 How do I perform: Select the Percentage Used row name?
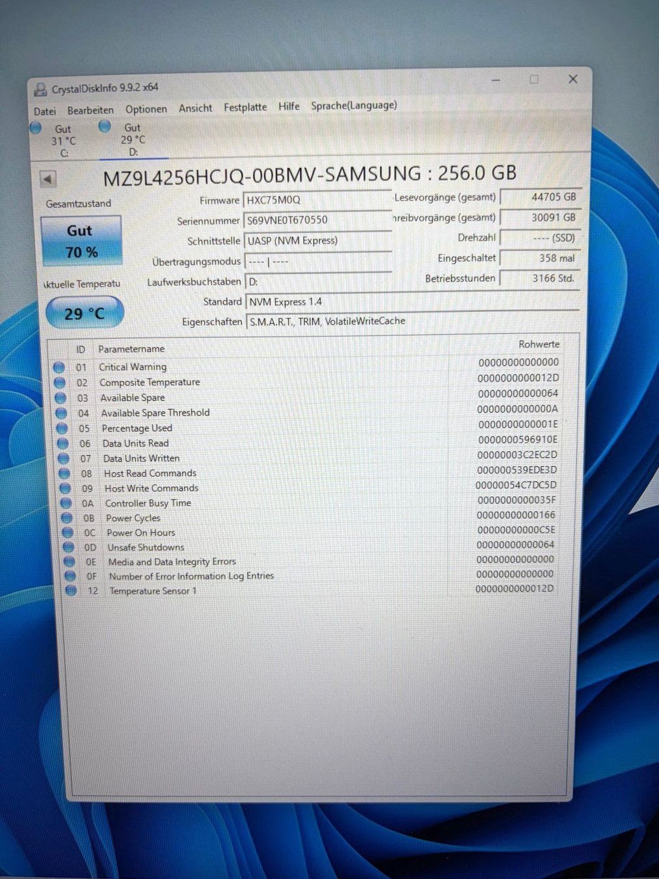point(137,428)
